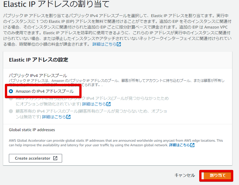
Task: Click Elastic IP アドレスの設定 heading
Action: coord(38,60)
